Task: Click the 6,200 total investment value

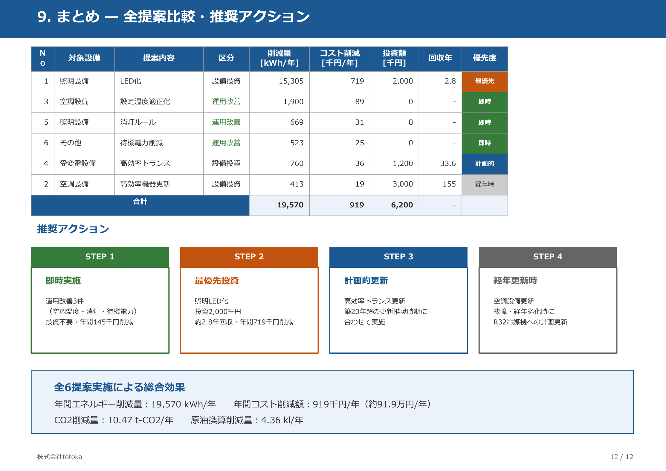Action: (x=394, y=205)
